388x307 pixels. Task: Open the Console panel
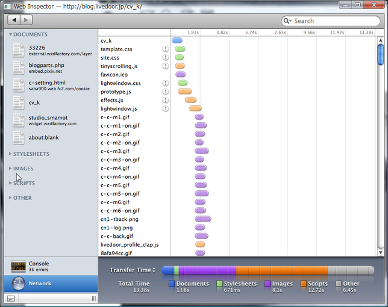click(51, 266)
